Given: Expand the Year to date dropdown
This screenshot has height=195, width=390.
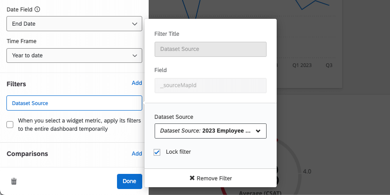Looking at the screenshot, I should [74, 56].
